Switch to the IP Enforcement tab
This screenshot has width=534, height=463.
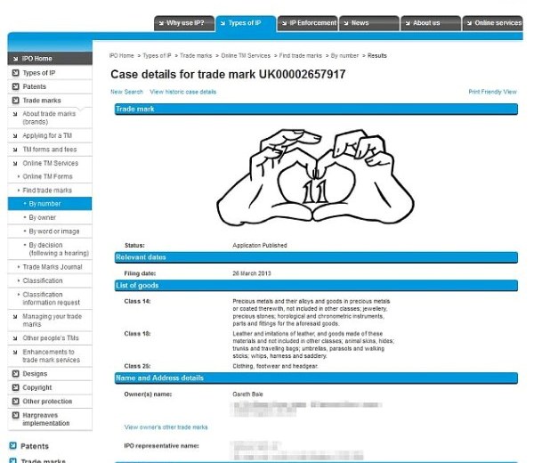[308, 23]
